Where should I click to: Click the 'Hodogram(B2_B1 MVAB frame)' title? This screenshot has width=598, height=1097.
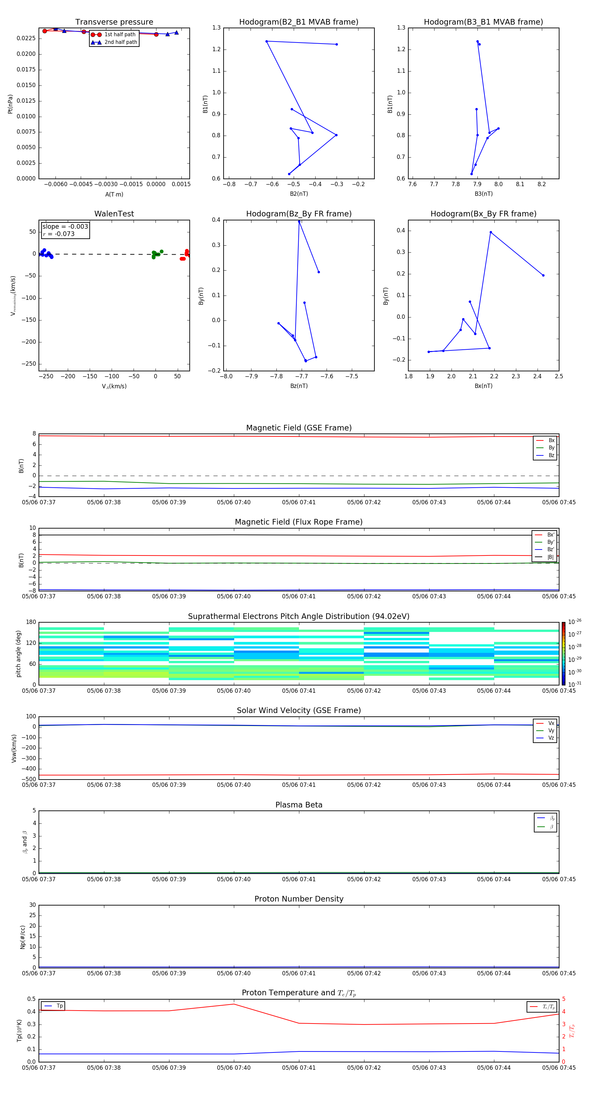pyautogui.click(x=299, y=22)
